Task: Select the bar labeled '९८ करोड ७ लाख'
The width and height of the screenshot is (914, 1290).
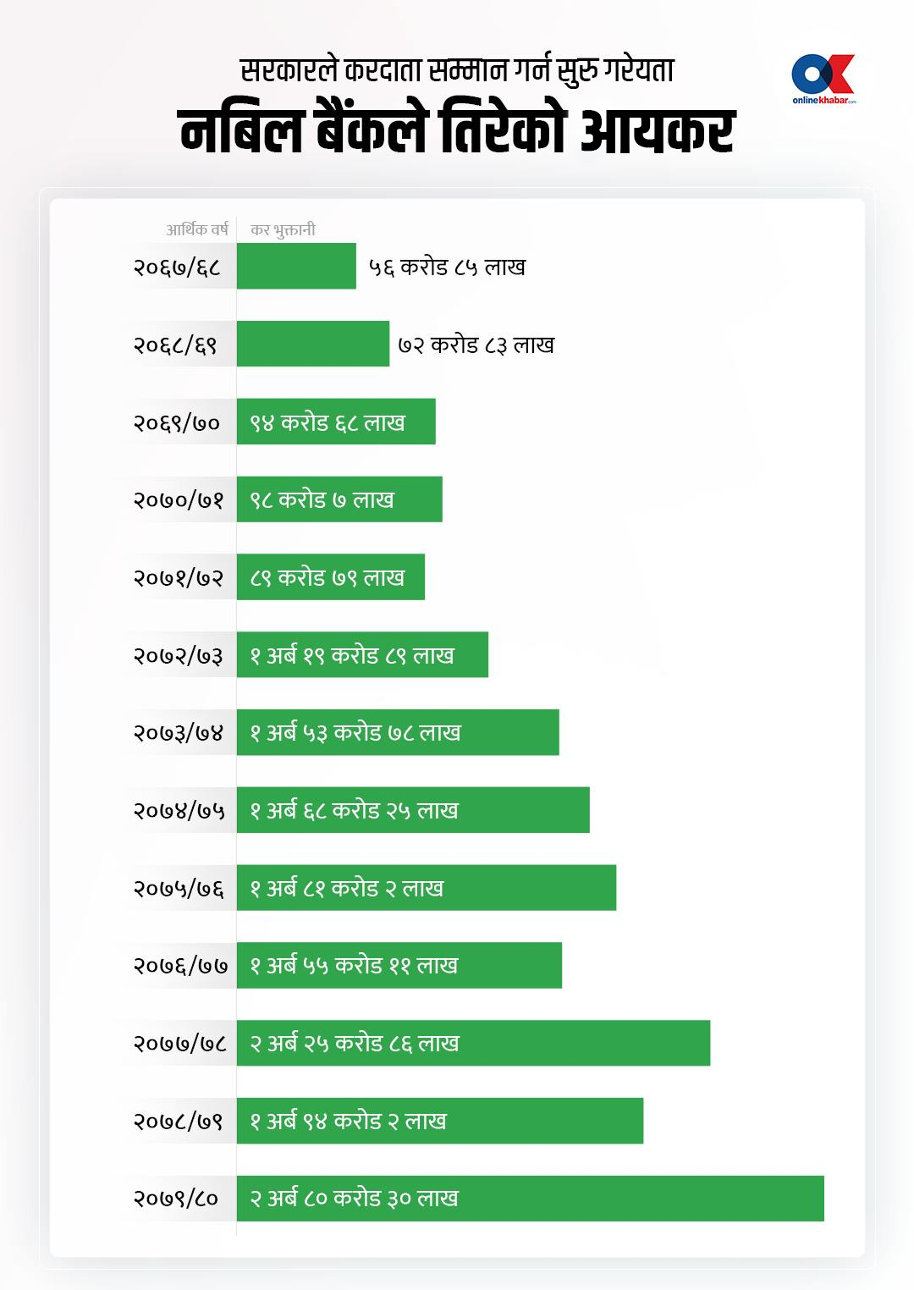Action: coord(339,499)
